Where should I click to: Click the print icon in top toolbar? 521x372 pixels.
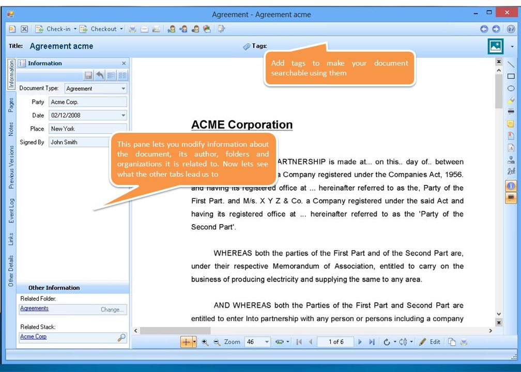[x=132, y=29]
